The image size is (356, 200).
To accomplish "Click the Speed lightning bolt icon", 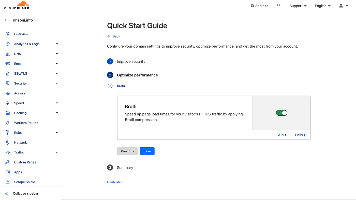I will point(8,103).
